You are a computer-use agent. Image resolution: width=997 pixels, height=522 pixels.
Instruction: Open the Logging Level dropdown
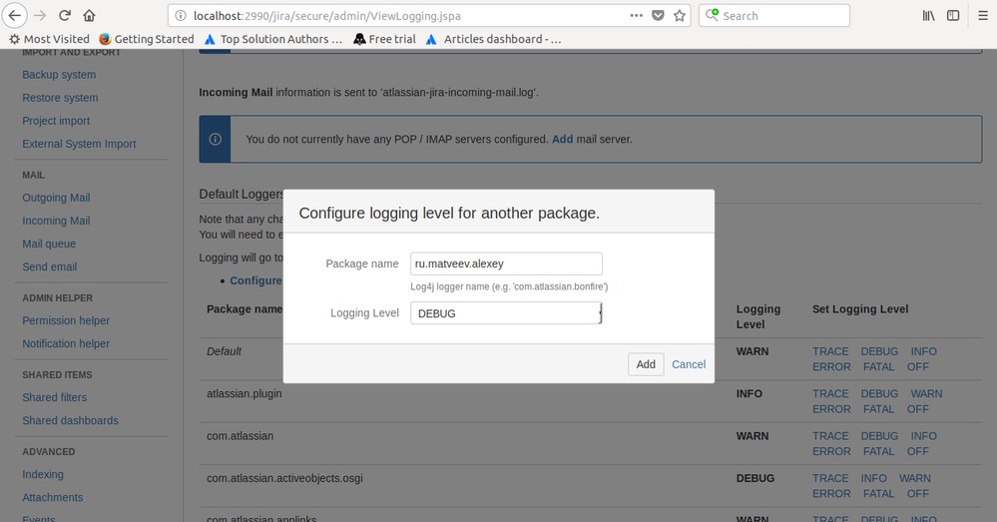506,313
